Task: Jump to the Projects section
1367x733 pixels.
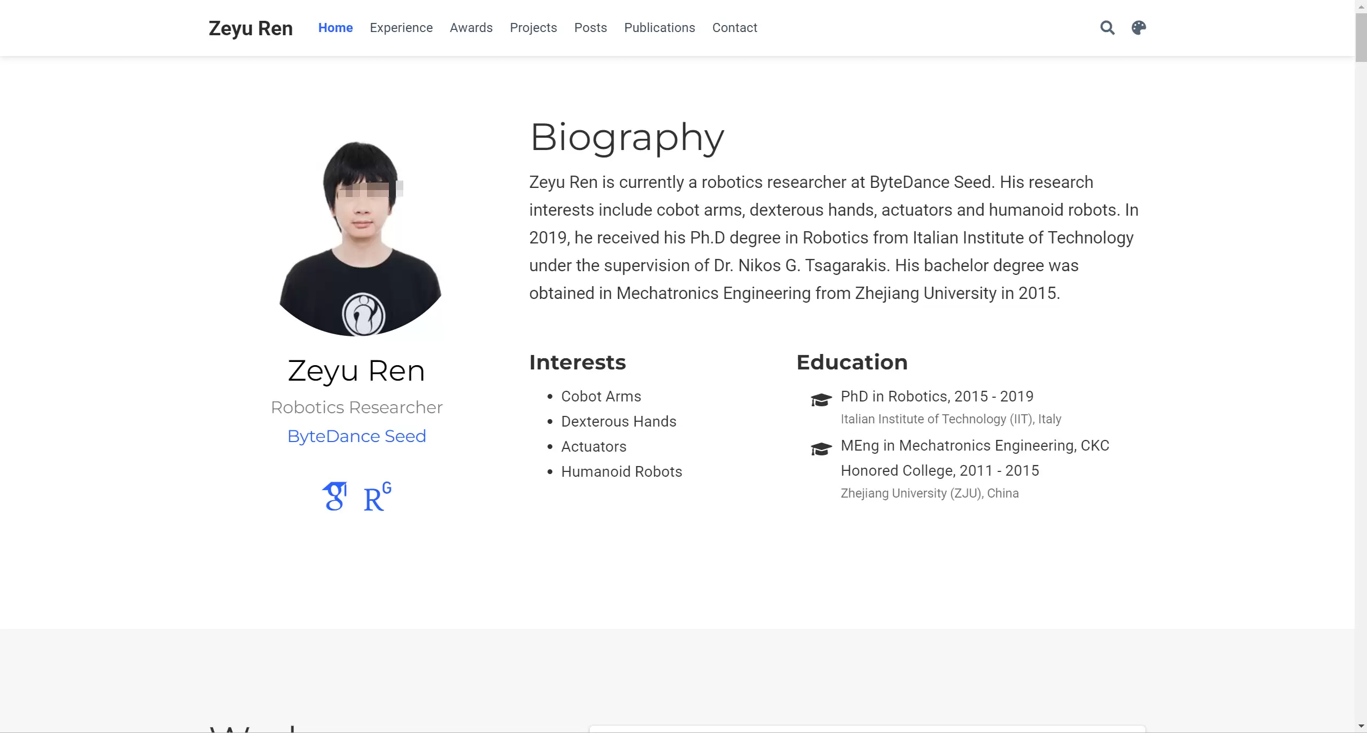Action: click(x=533, y=28)
